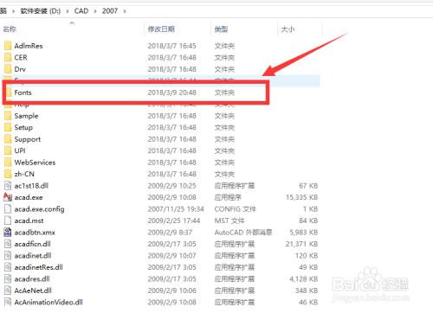Go to 软件安装 (D:) in breadcrumb
The image size is (433, 313).
pos(41,11)
